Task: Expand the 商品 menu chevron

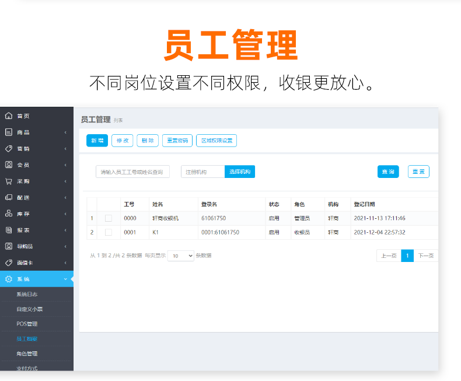Action: coord(65,132)
